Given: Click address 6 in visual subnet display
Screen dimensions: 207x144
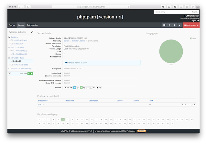Looking at the screenshot, I should [x=63, y=119].
